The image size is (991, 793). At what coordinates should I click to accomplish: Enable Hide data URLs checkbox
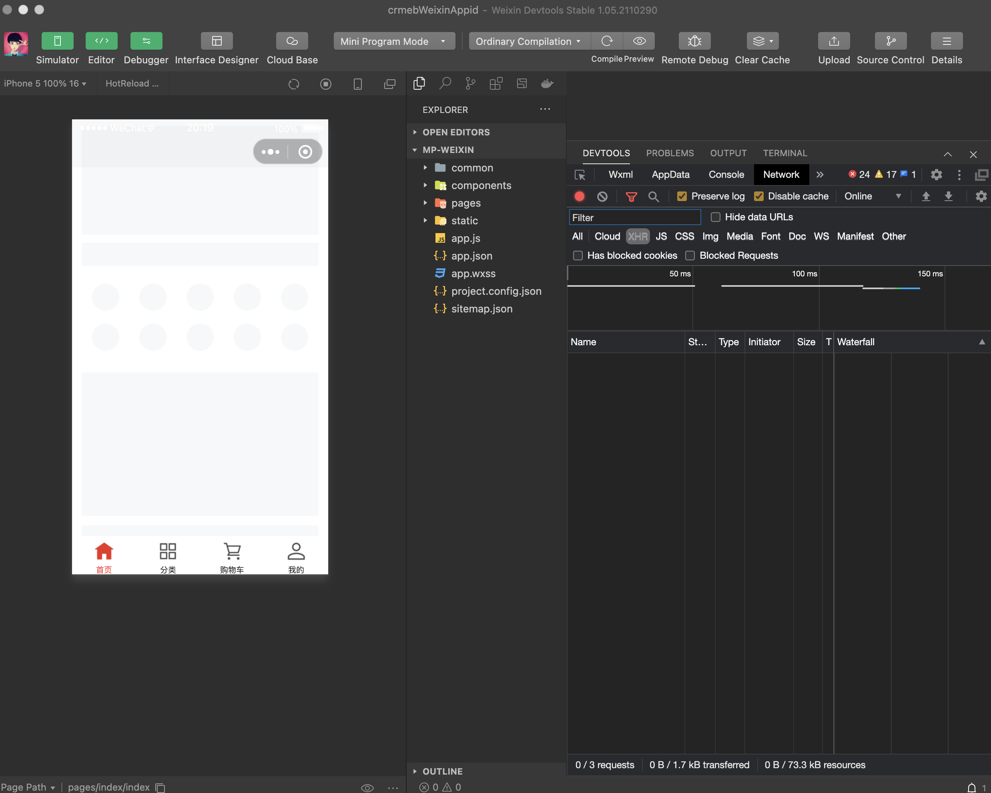715,217
